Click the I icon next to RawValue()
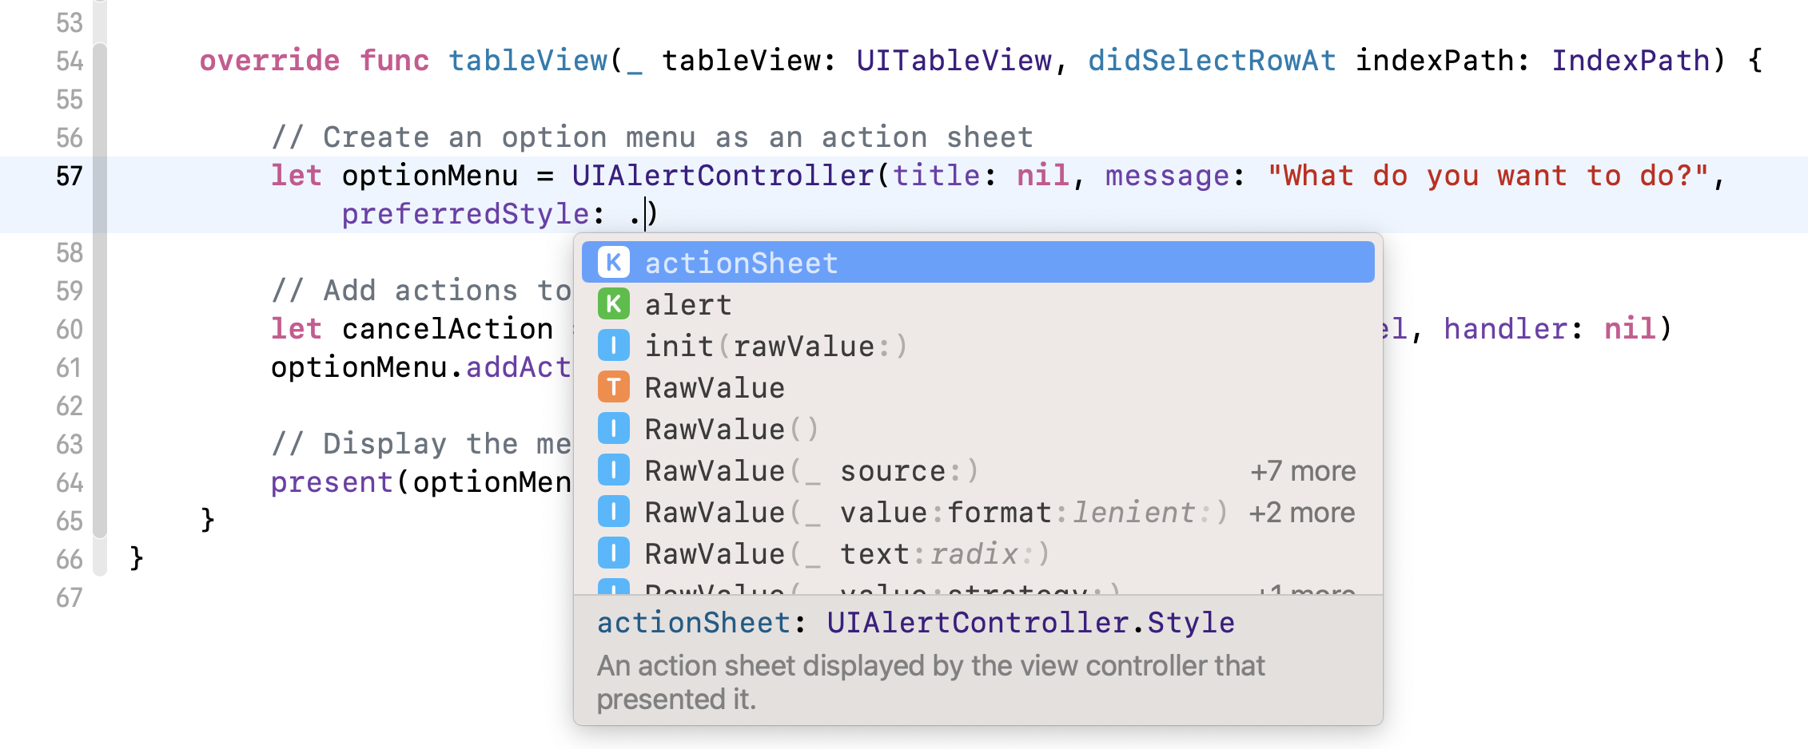This screenshot has width=1808, height=749. click(x=613, y=429)
